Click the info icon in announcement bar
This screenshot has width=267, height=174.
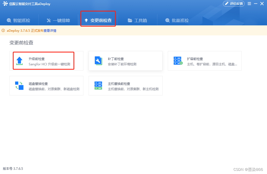[x=3, y=30]
